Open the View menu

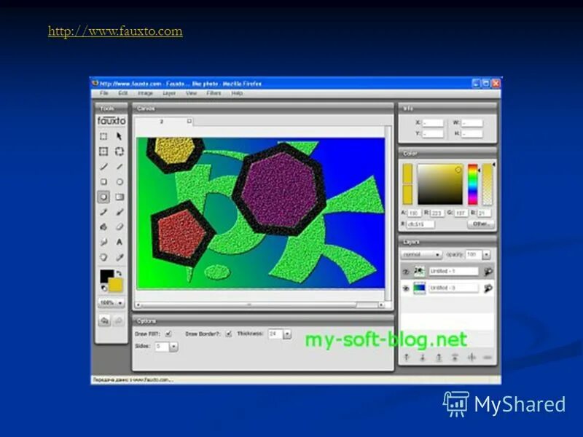coord(191,93)
